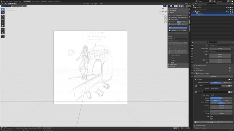
Task: Hide Camera object via outliner eye icon
Action: click(229, 13)
